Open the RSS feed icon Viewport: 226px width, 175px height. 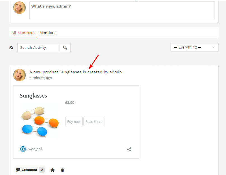pos(11,47)
